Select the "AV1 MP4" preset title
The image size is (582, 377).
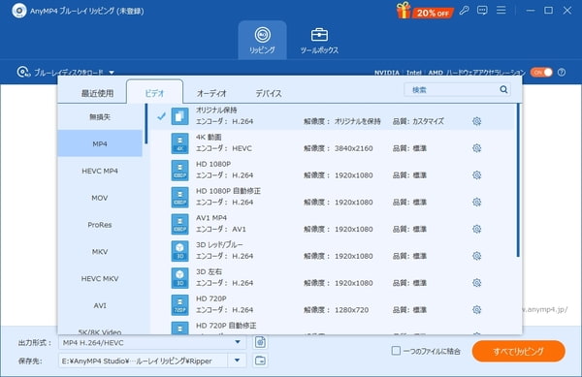(x=211, y=218)
